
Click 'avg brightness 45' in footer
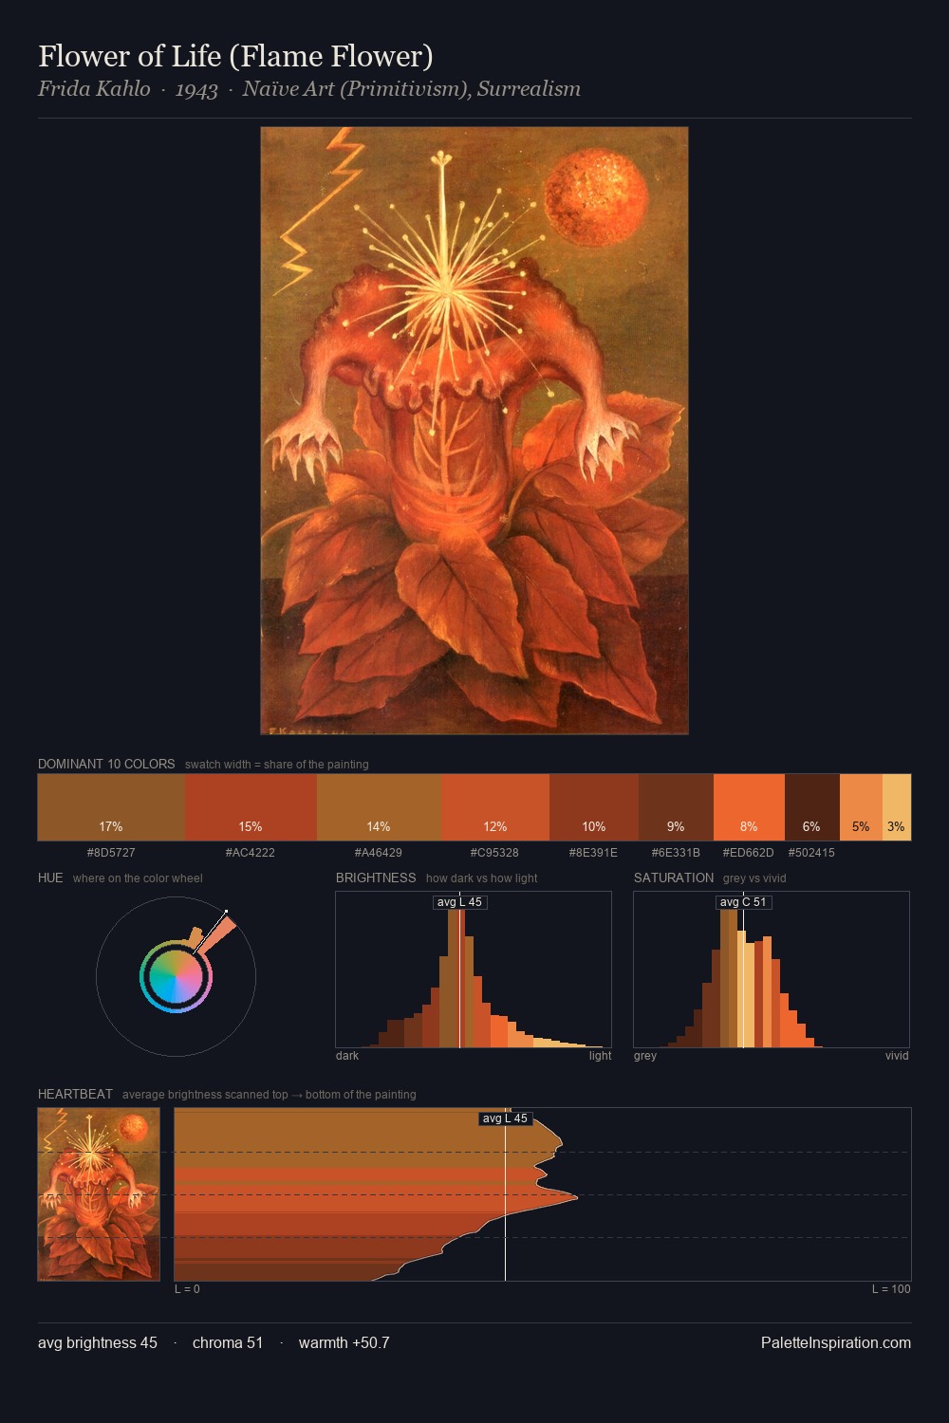[98, 1342]
